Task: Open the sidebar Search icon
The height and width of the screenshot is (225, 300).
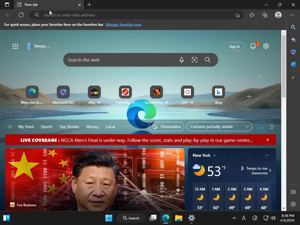Action: 293,27
